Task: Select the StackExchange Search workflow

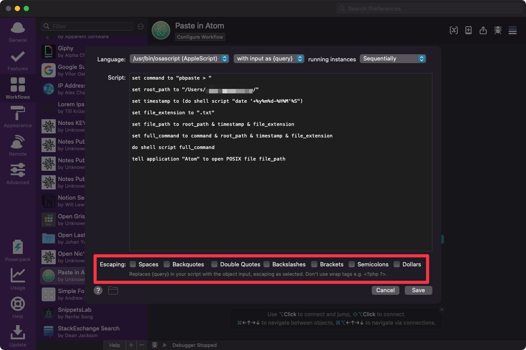Action: click(x=93, y=332)
